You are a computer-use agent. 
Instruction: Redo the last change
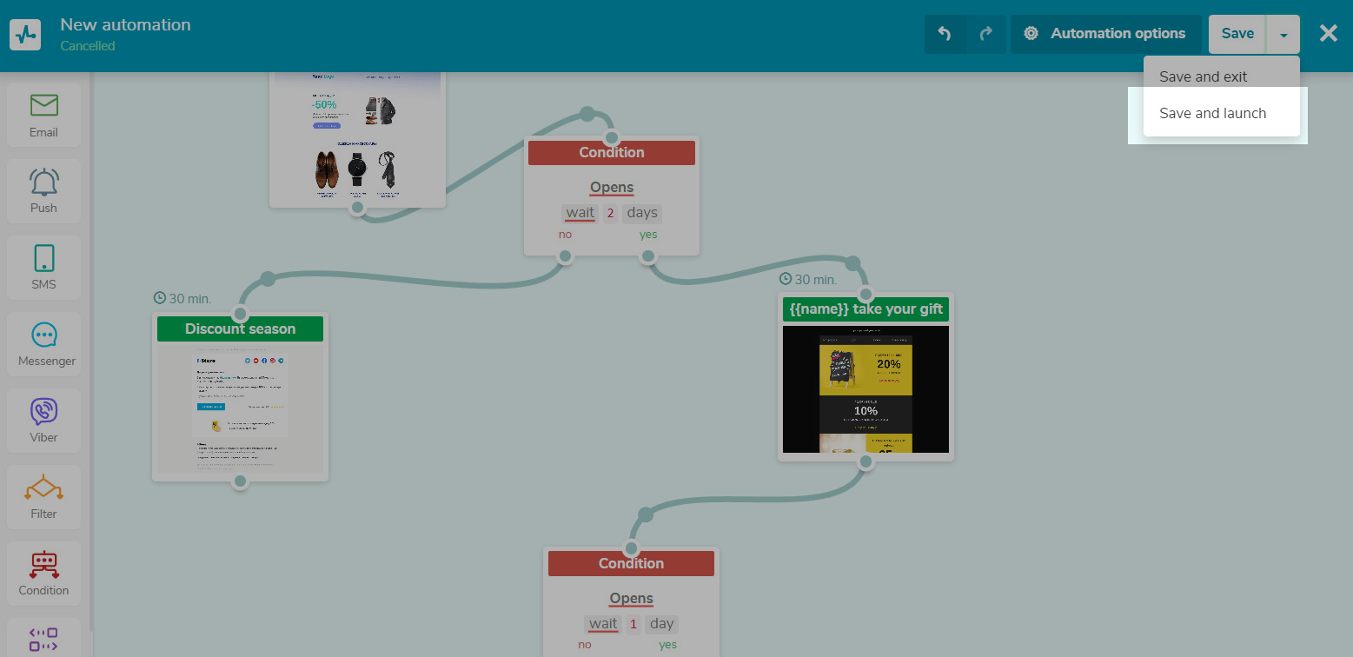pos(985,34)
